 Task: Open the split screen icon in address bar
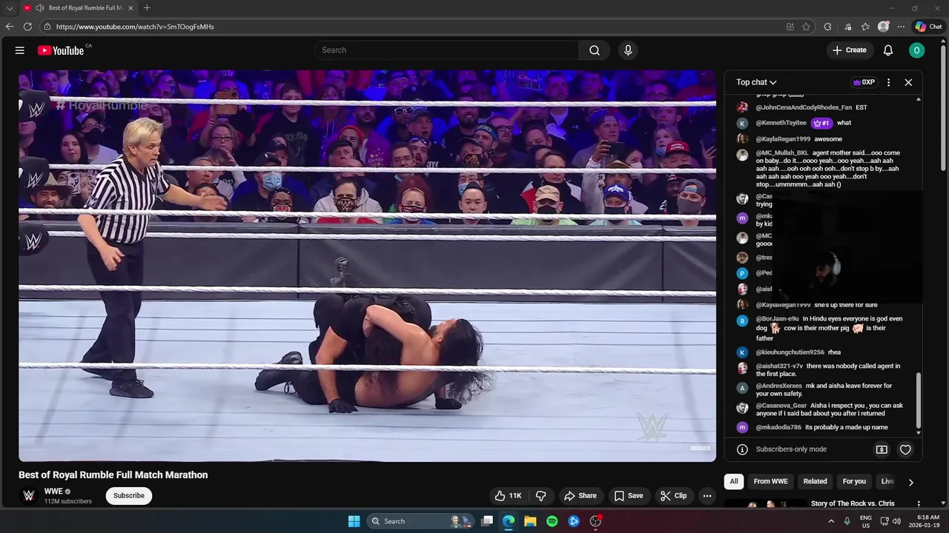pos(790,27)
